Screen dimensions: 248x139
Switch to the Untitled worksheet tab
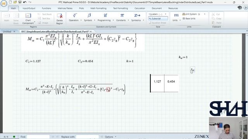[7, 32]
